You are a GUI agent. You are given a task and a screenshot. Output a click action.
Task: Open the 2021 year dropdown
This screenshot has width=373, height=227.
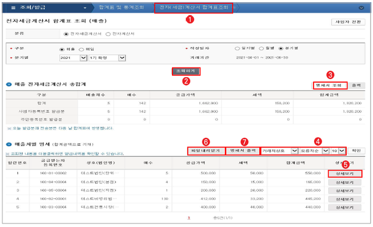pos(73,58)
